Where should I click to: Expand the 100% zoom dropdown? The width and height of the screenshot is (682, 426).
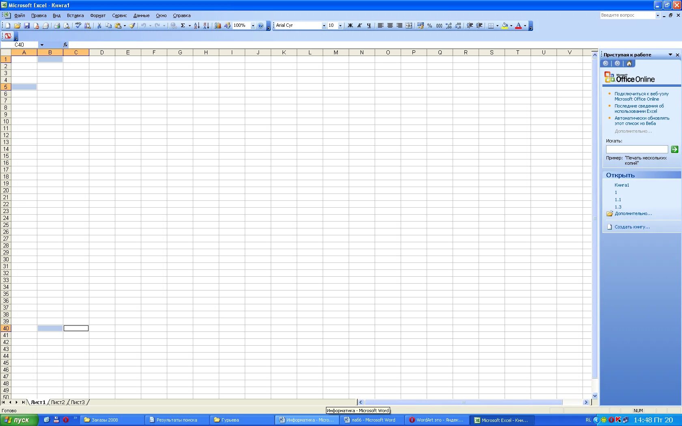point(253,26)
